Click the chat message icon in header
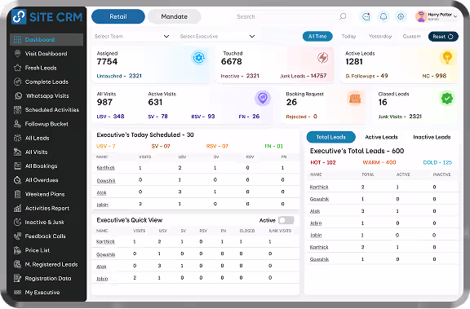 366,16
